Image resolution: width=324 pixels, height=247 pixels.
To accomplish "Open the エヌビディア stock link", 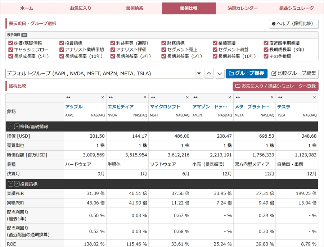I will [121, 107].
